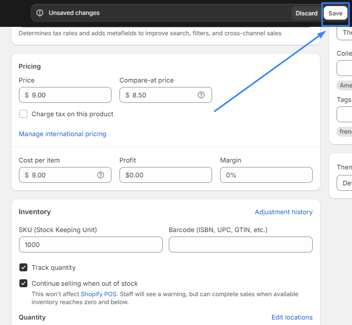Click the tax rates and metafields description
The image size is (352, 325).
pyautogui.click(x=150, y=33)
